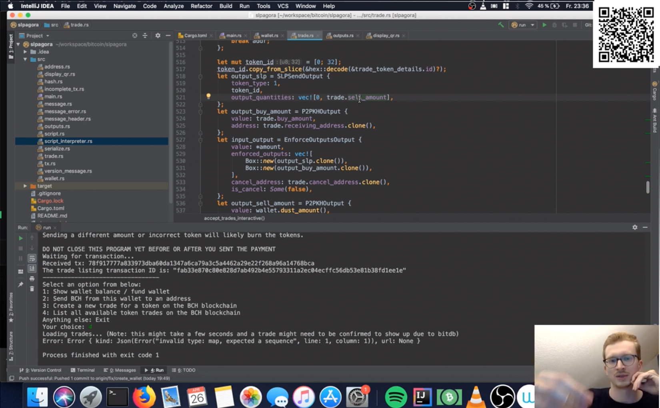Open Finder from the Dock
This screenshot has width=660, height=408.
[37, 397]
